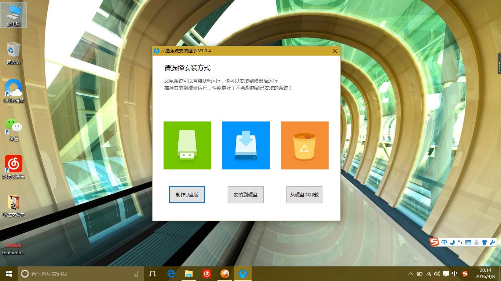Click the orange trash uninstall icon

pos(304,145)
